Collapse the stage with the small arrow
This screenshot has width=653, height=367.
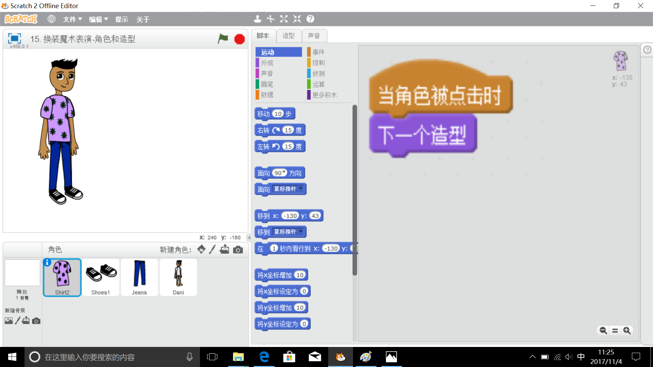pos(249,238)
